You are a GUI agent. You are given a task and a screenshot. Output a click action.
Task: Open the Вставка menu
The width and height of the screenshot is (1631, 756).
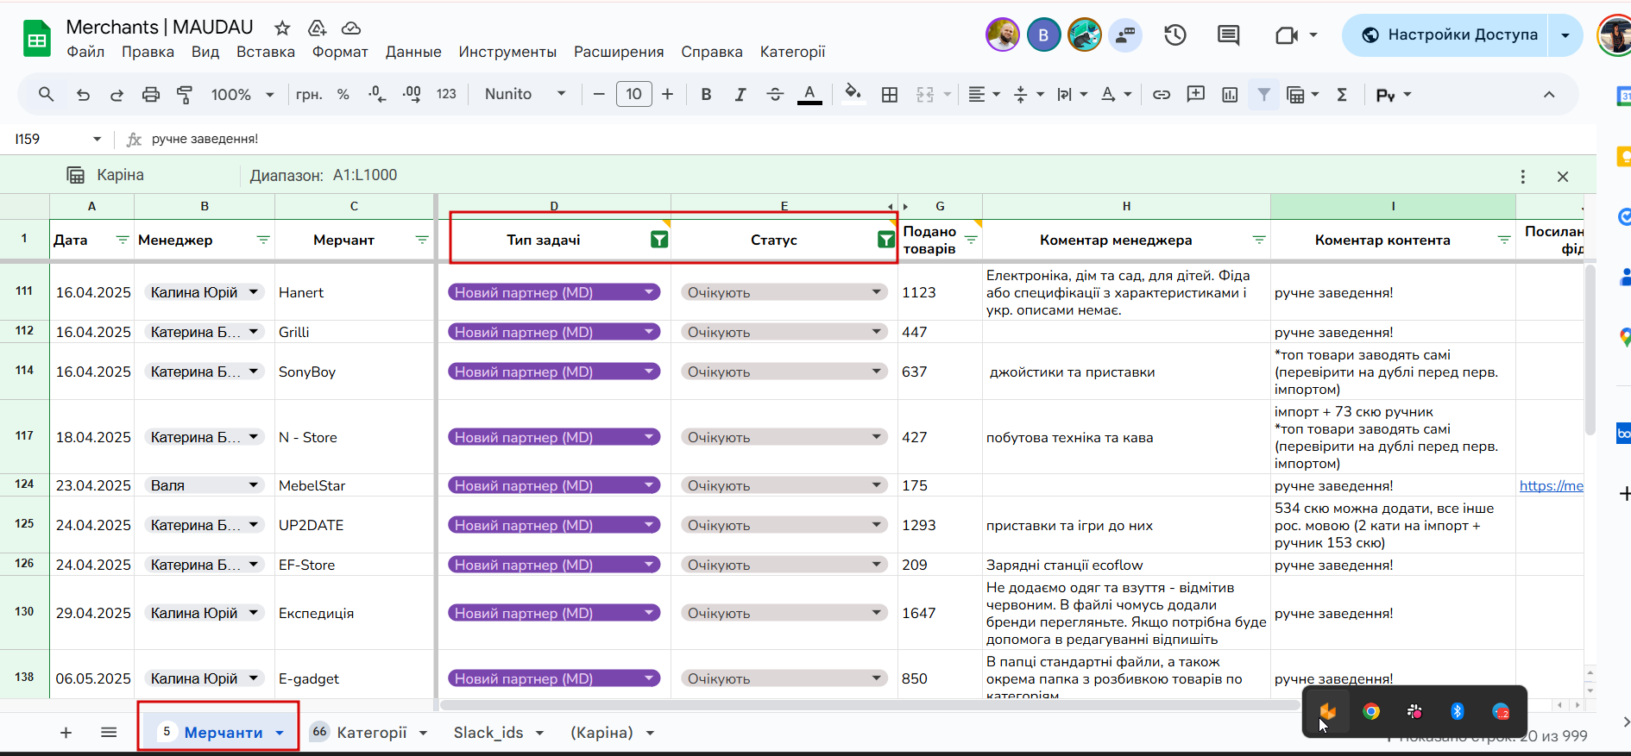266,52
